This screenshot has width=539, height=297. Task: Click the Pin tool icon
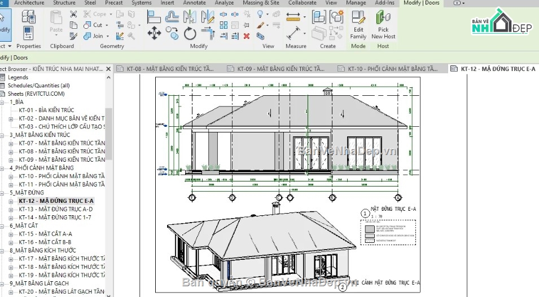247,25
